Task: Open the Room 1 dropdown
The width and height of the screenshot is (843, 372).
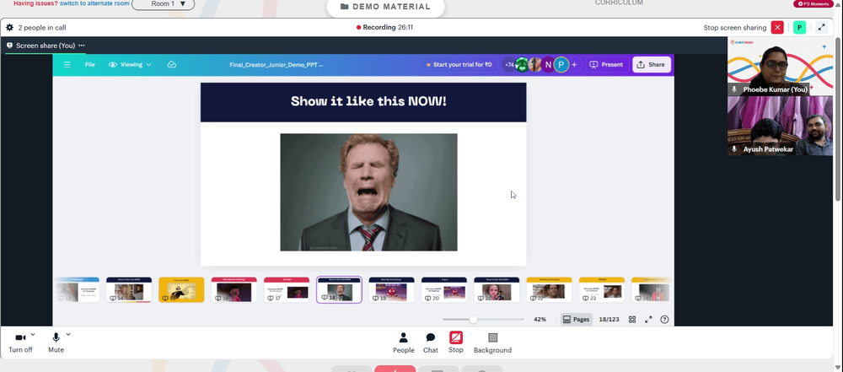Action: tap(163, 4)
